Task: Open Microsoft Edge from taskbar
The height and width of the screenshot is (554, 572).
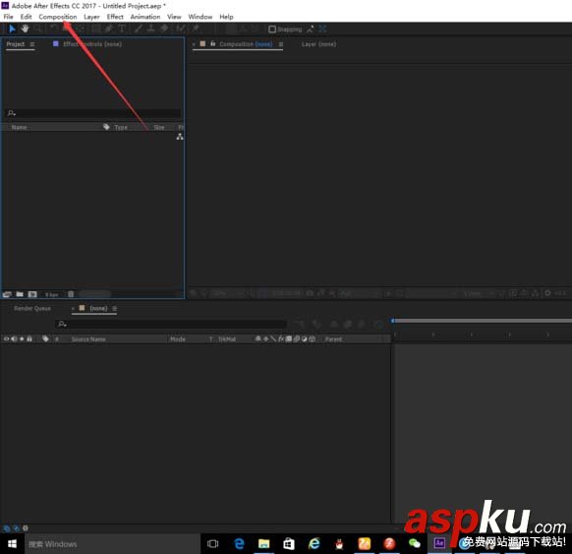Action: [239, 544]
